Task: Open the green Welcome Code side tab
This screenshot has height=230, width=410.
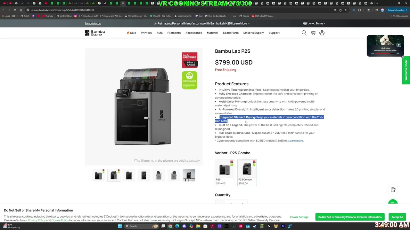Action: click(406, 70)
